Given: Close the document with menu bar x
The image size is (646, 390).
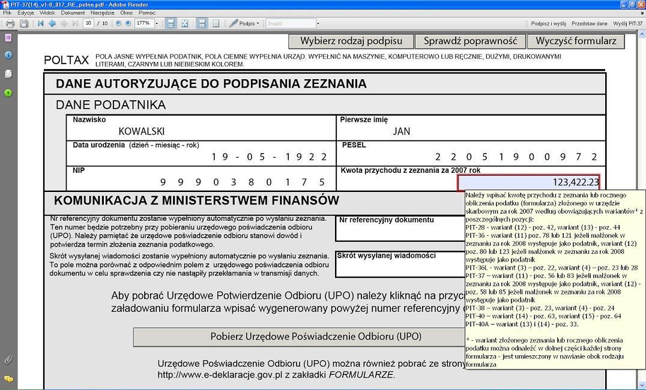Looking at the screenshot, I should pos(642,13).
